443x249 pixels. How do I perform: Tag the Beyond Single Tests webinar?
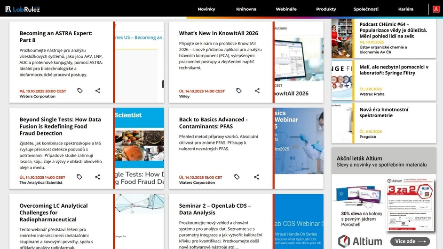[79, 177]
